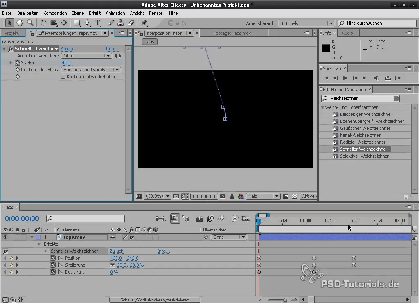The width and height of the screenshot is (419, 303).
Task: Click Schalter/Modi aktivieren/deaktivieren button
Action: coord(155,300)
